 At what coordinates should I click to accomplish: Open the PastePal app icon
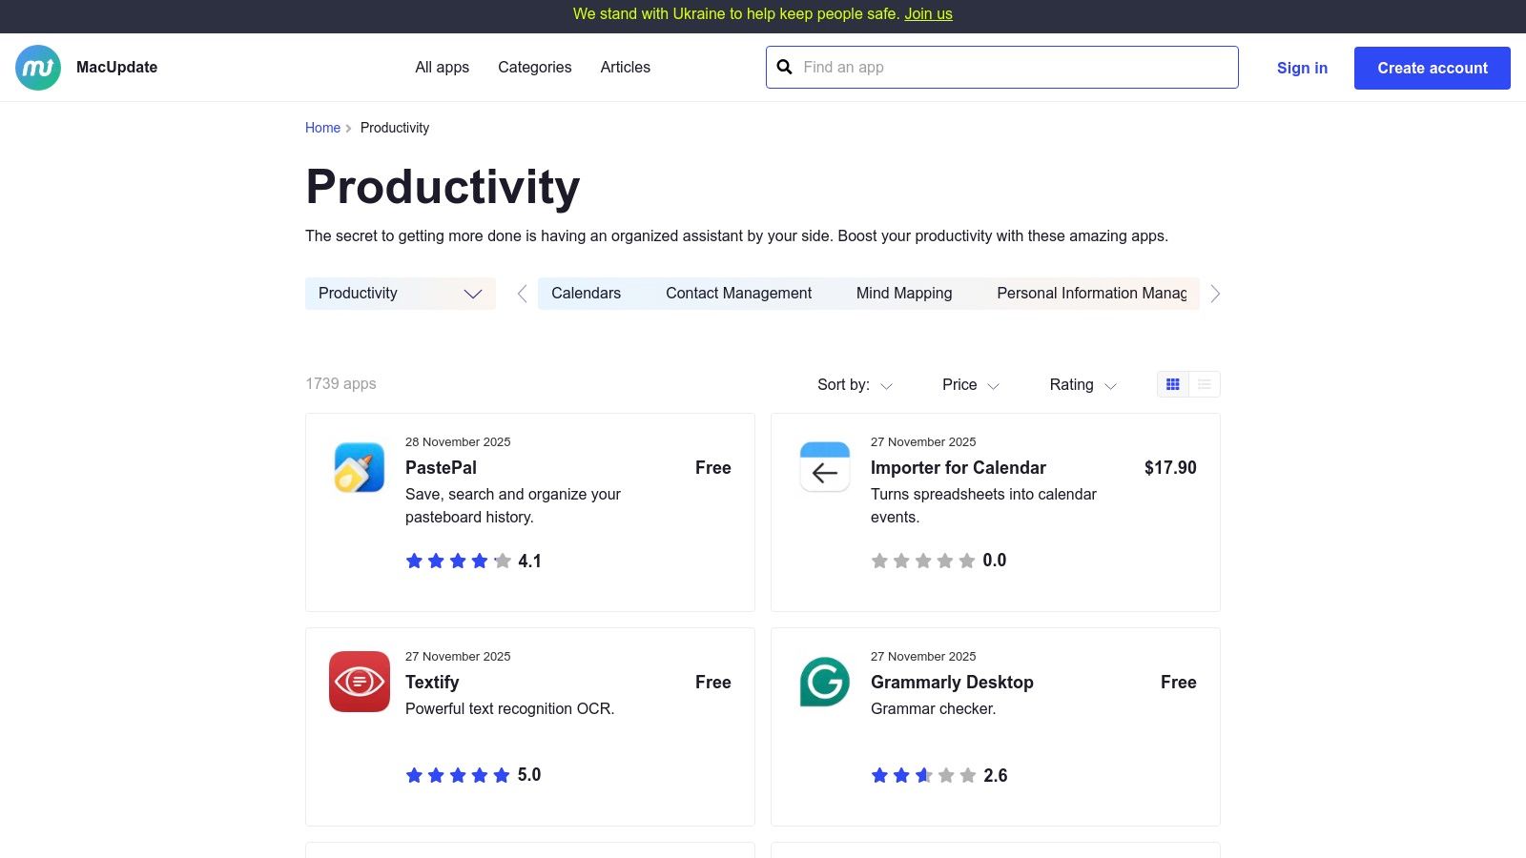pos(360,467)
